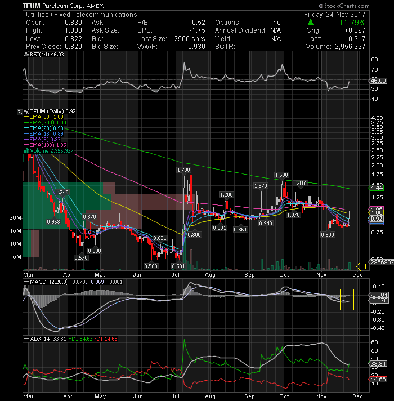Screen dimensions: 394x401
Task: Click the Last Size '2500 shrs' value
Action: [190, 39]
